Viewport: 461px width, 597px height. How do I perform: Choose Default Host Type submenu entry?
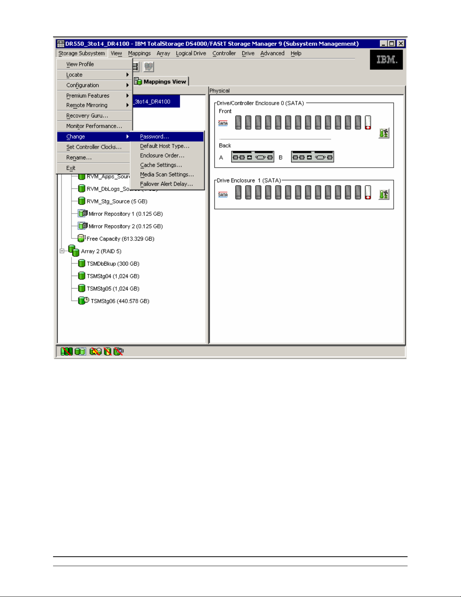pos(167,146)
